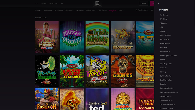Select provider All41 Studios
The height and width of the screenshot is (110, 195).
tap(164, 39)
